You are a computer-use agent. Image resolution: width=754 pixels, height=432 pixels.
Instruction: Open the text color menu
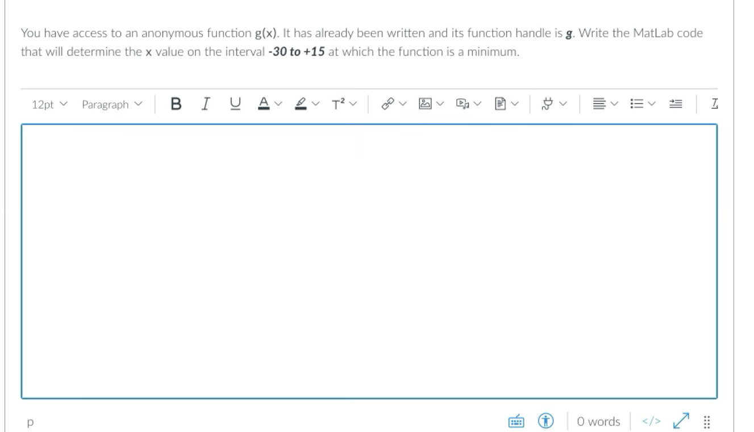pyautogui.click(x=268, y=103)
